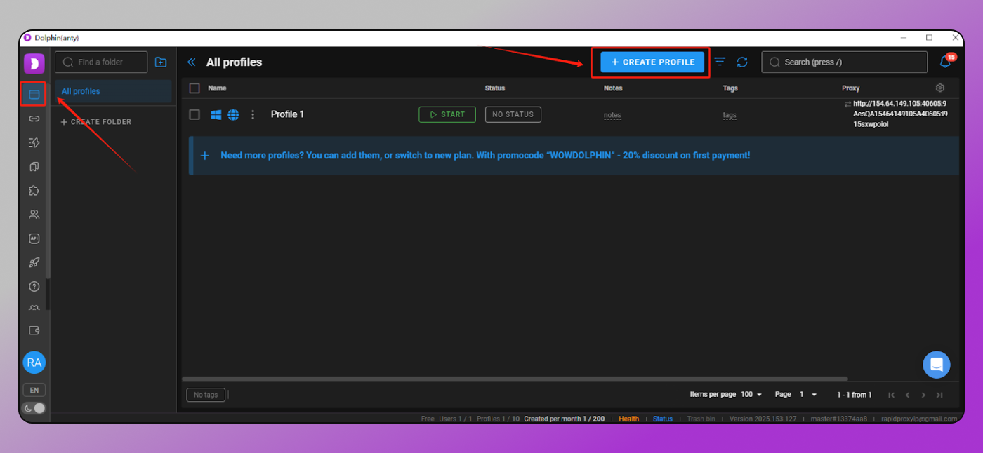
Task: Click the Version 2025.153.127 text
Action: click(x=763, y=419)
